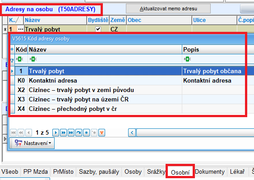This screenshot has width=254, height=180.
Task: Select the Kontaktní adresa row
Action: (x=128, y=80)
